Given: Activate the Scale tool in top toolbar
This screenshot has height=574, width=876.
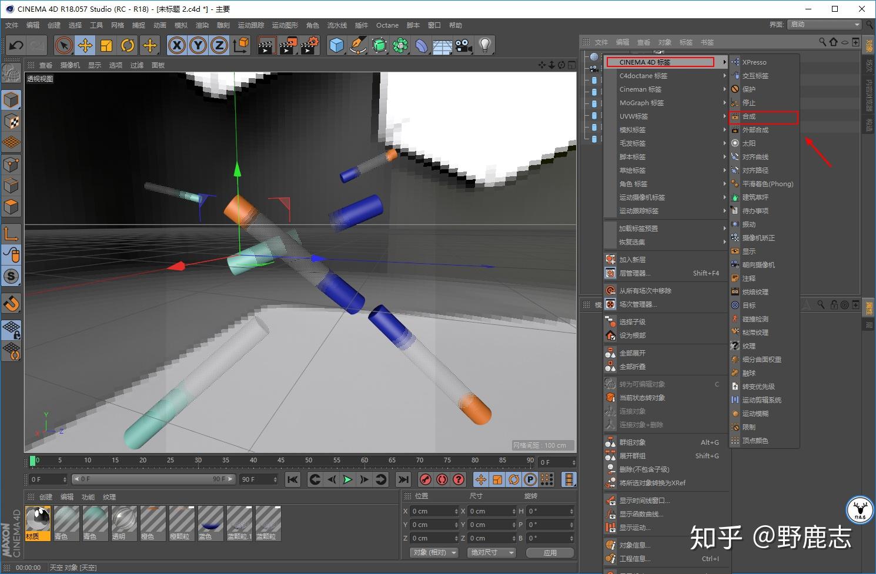Looking at the screenshot, I should click(x=106, y=45).
